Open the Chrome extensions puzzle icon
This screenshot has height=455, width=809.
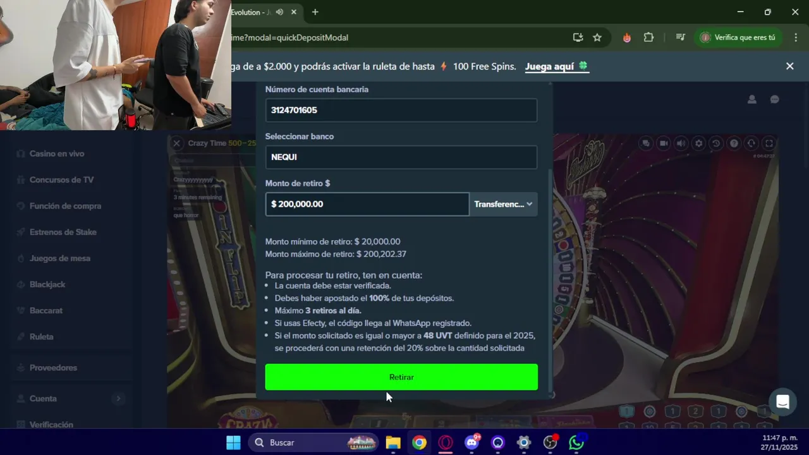coord(648,37)
